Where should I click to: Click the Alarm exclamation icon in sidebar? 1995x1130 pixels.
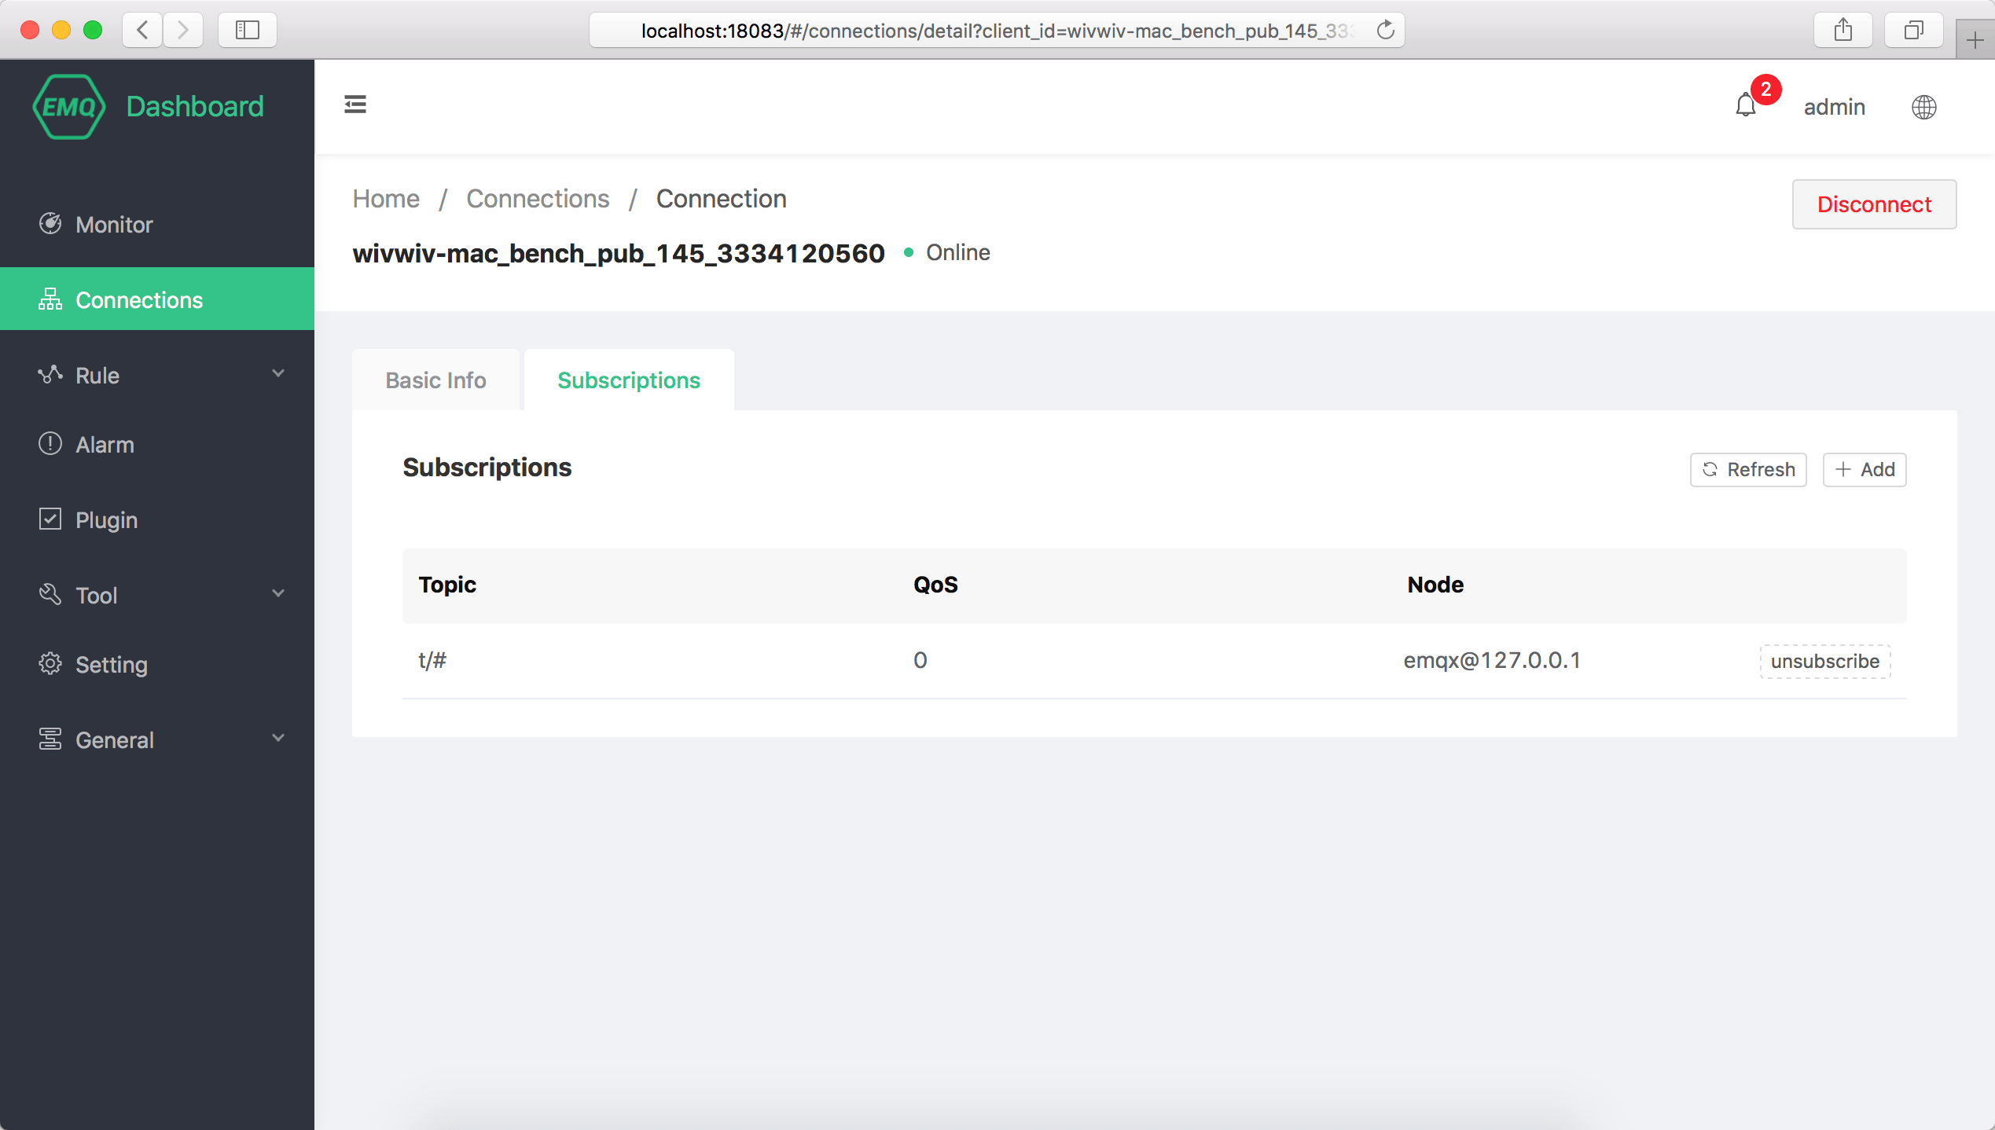[50, 444]
